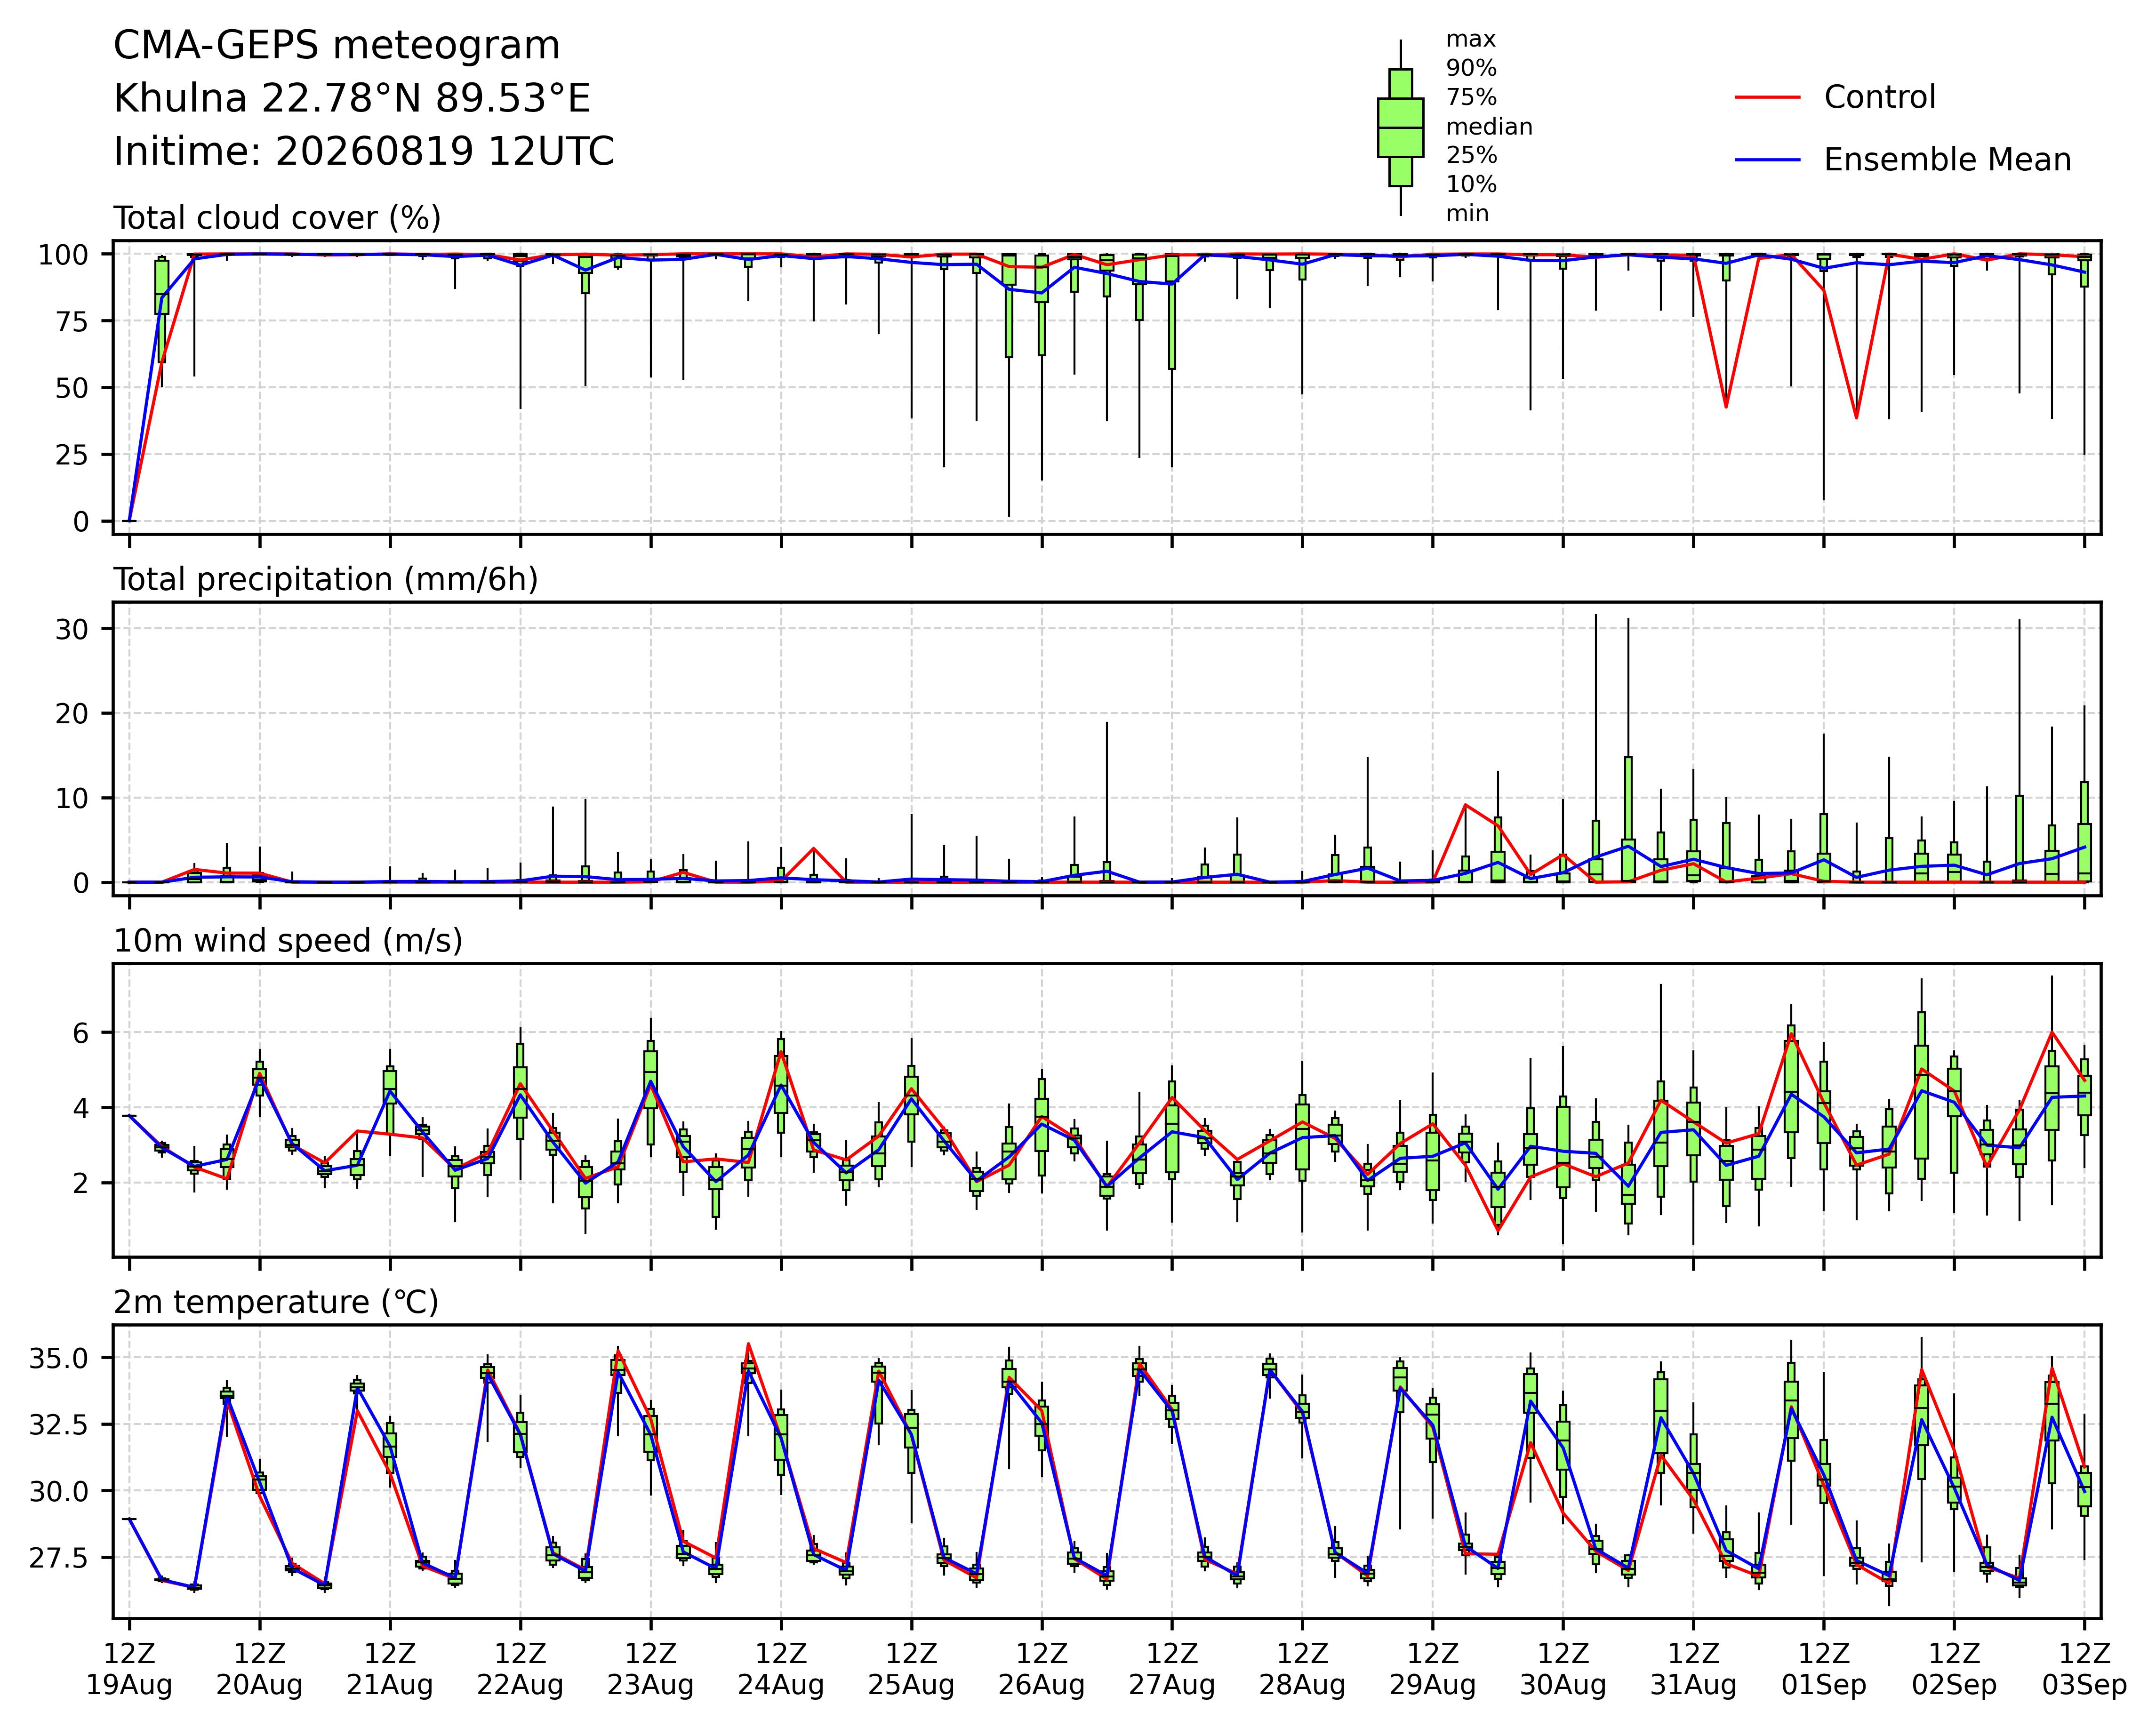
Task: Click the blue Ensemble Mean legend line
Action: tap(1767, 160)
